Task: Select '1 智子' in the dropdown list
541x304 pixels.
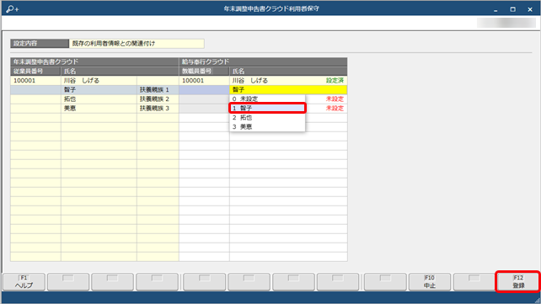Action: 267,109
